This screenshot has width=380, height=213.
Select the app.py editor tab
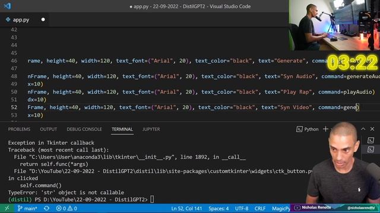pos(24,20)
